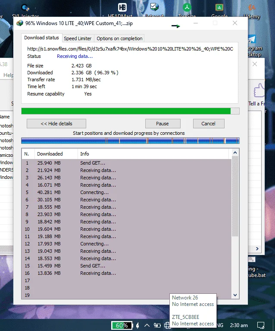Close the download dialog window
The image size is (275, 331).
(x=235, y=23)
